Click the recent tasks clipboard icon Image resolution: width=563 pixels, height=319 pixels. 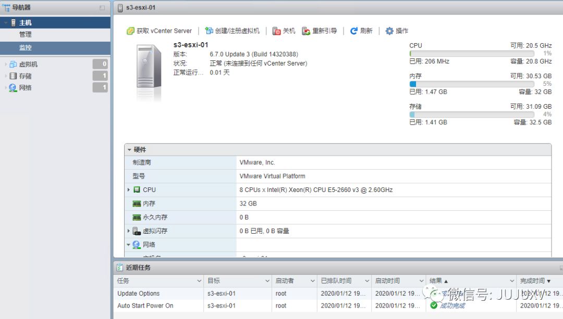(x=119, y=267)
